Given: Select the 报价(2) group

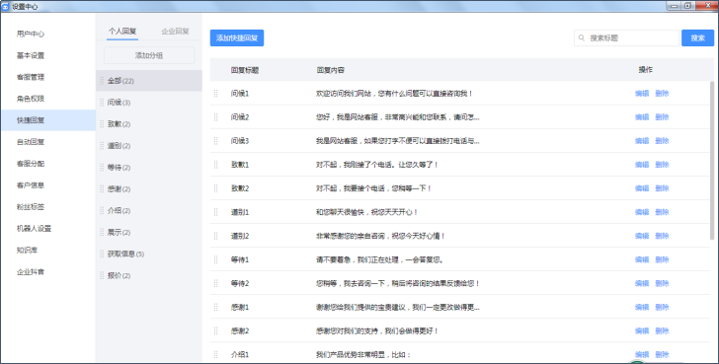Looking at the screenshot, I should (149, 275).
